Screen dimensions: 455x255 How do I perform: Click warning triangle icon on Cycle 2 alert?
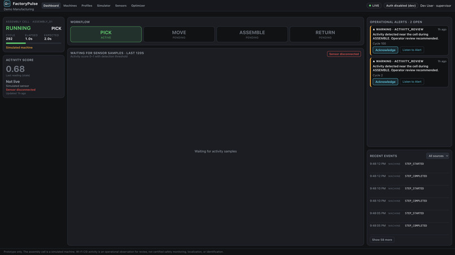pyautogui.click(x=374, y=61)
